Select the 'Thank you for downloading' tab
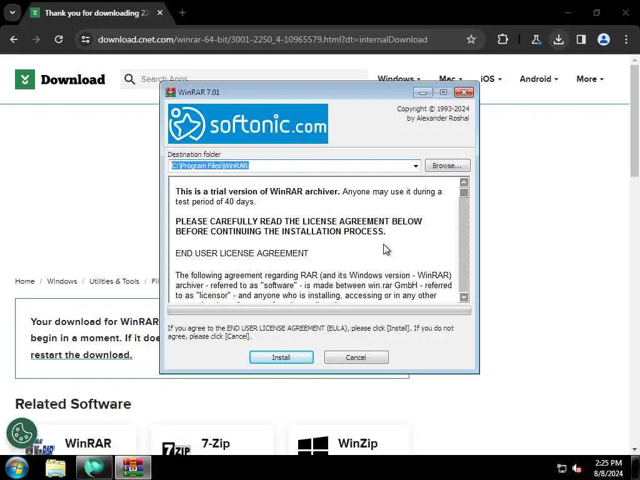The width and height of the screenshot is (640, 480). (x=96, y=13)
